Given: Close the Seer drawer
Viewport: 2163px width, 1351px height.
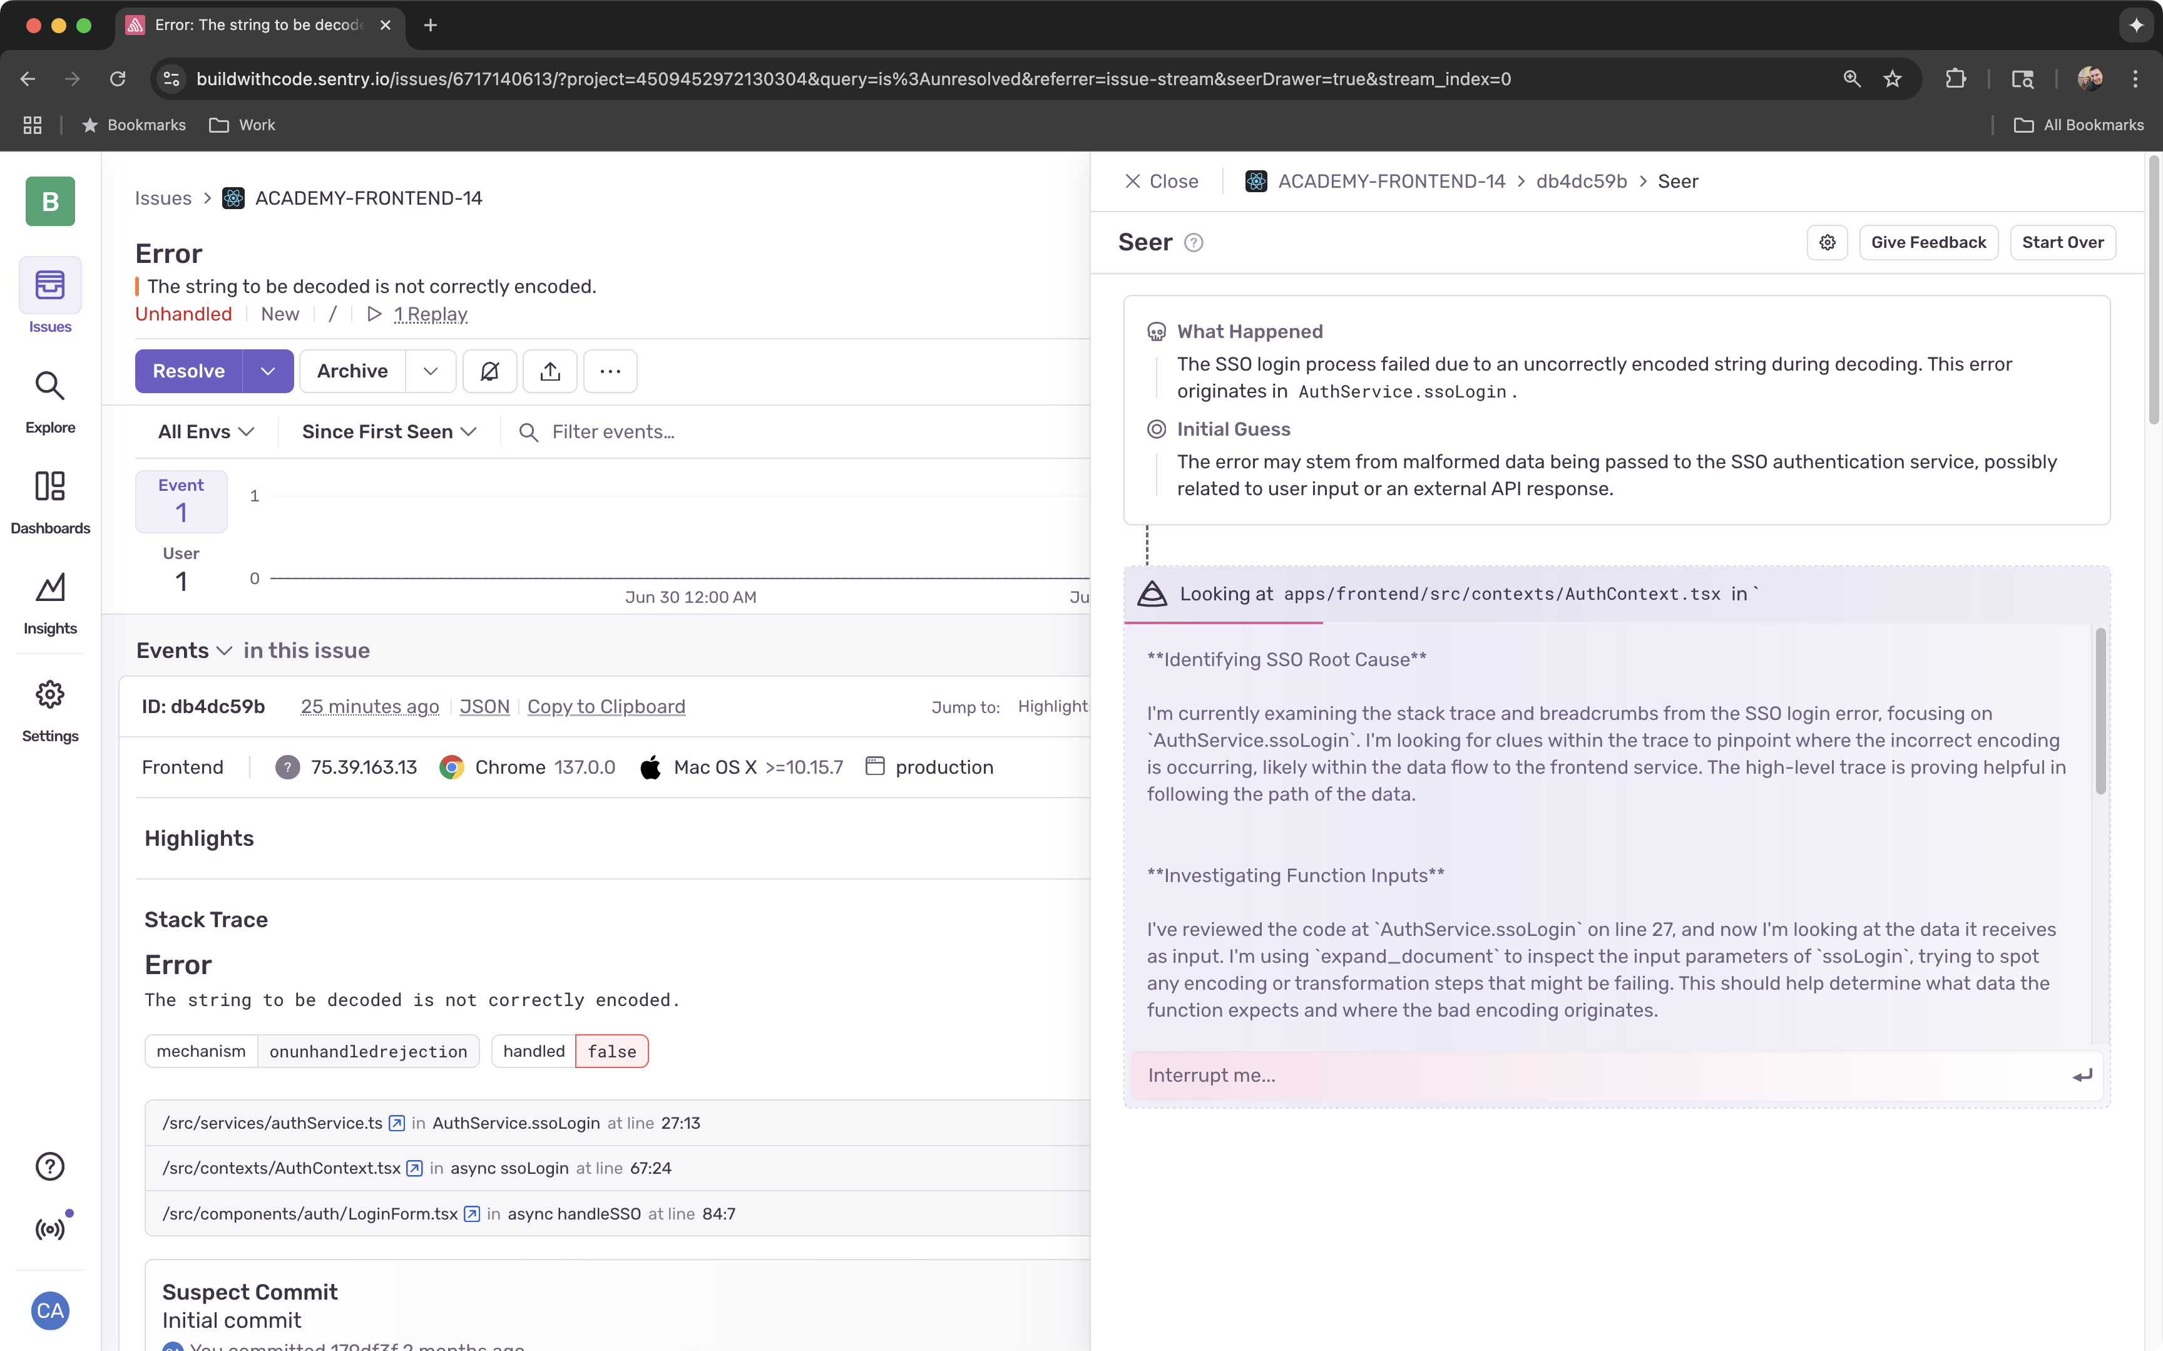Looking at the screenshot, I should point(1161,182).
